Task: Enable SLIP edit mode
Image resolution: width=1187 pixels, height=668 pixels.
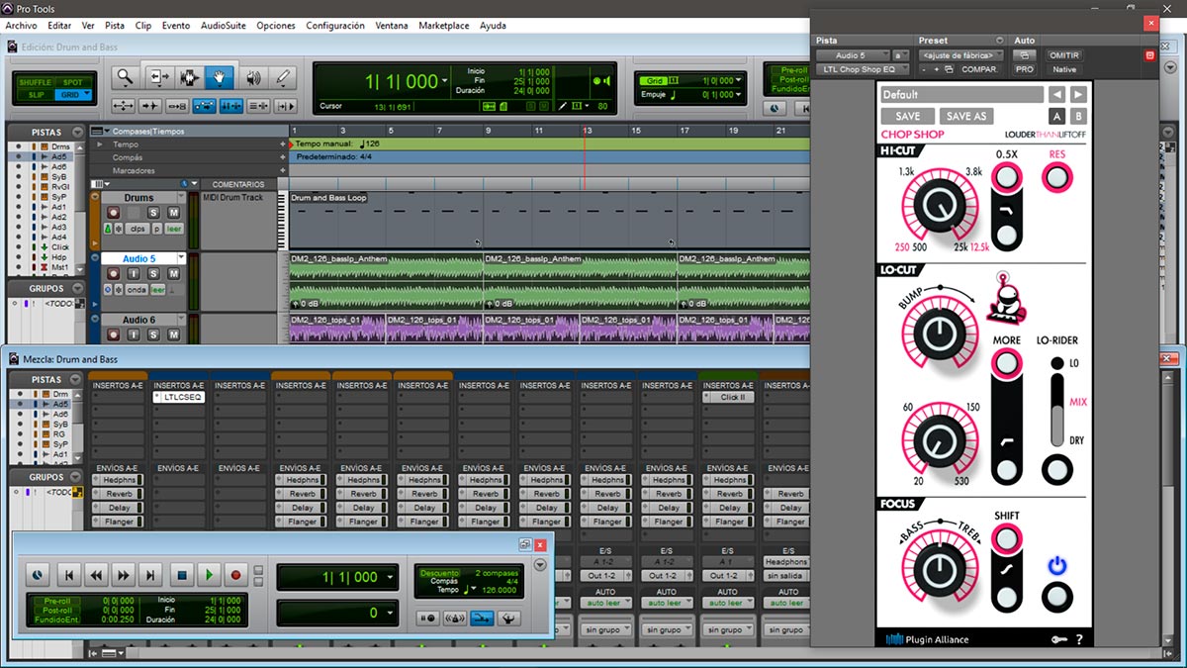Action: click(x=35, y=95)
